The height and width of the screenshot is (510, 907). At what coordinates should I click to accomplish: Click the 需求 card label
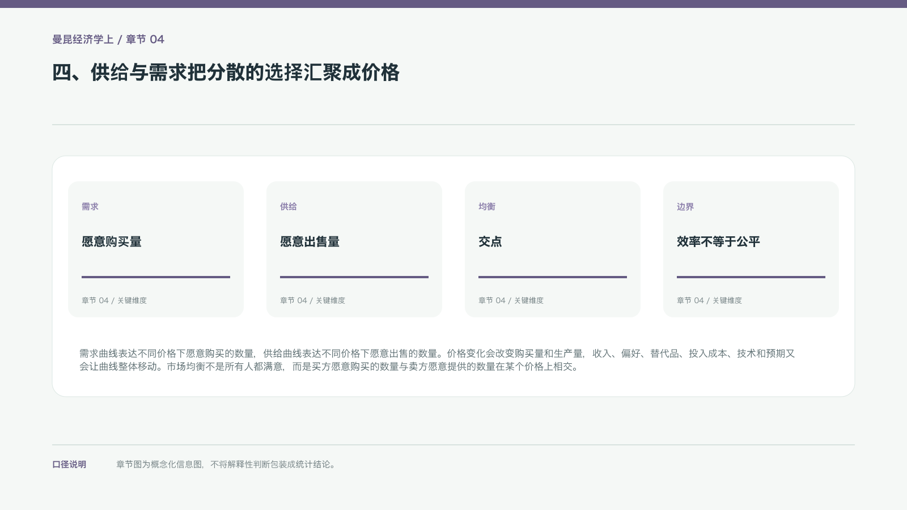point(90,206)
